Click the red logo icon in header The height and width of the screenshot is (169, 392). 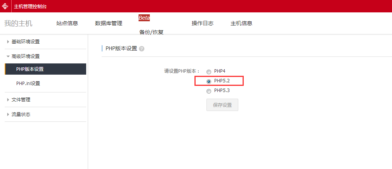point(5,6)
